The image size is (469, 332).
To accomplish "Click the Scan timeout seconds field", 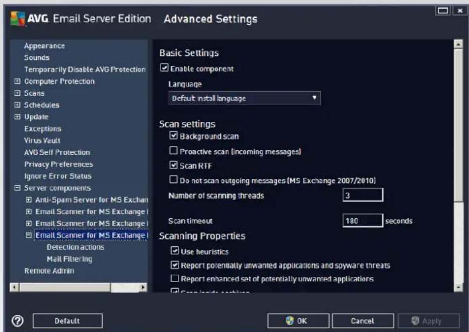I will (x=363, y=221).
